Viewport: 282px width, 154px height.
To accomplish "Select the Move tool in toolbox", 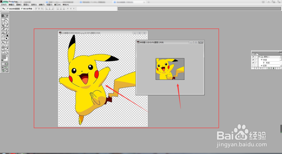I will 7,19.
